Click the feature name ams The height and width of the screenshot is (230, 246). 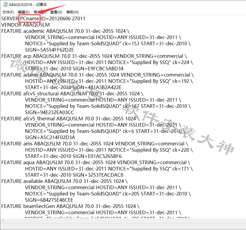coord(28,144)
